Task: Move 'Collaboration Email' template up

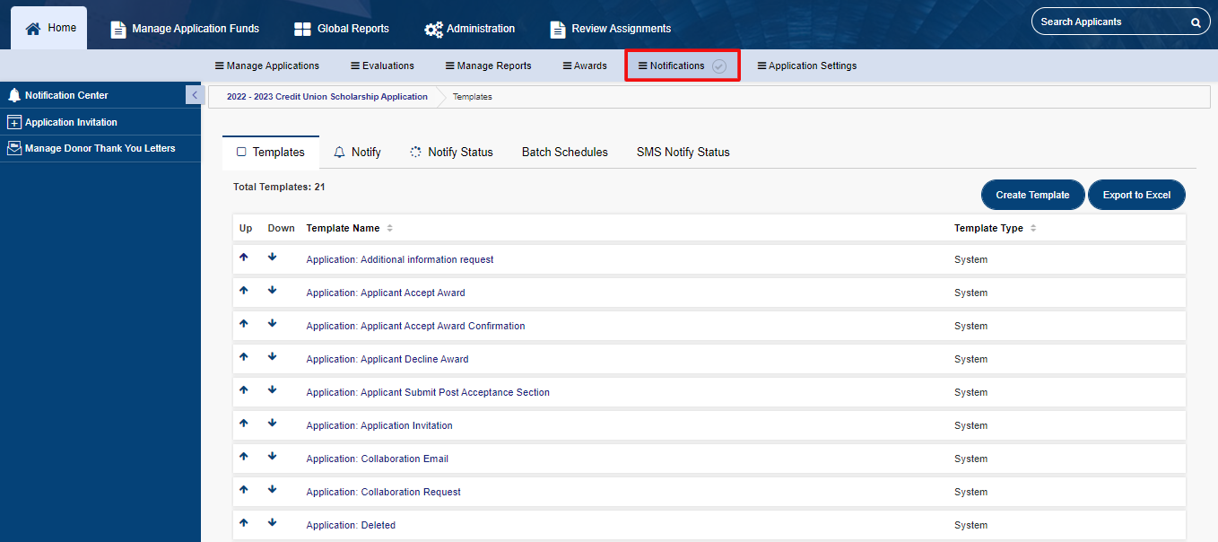Action: pyautogui.click(x=243, y=456)
